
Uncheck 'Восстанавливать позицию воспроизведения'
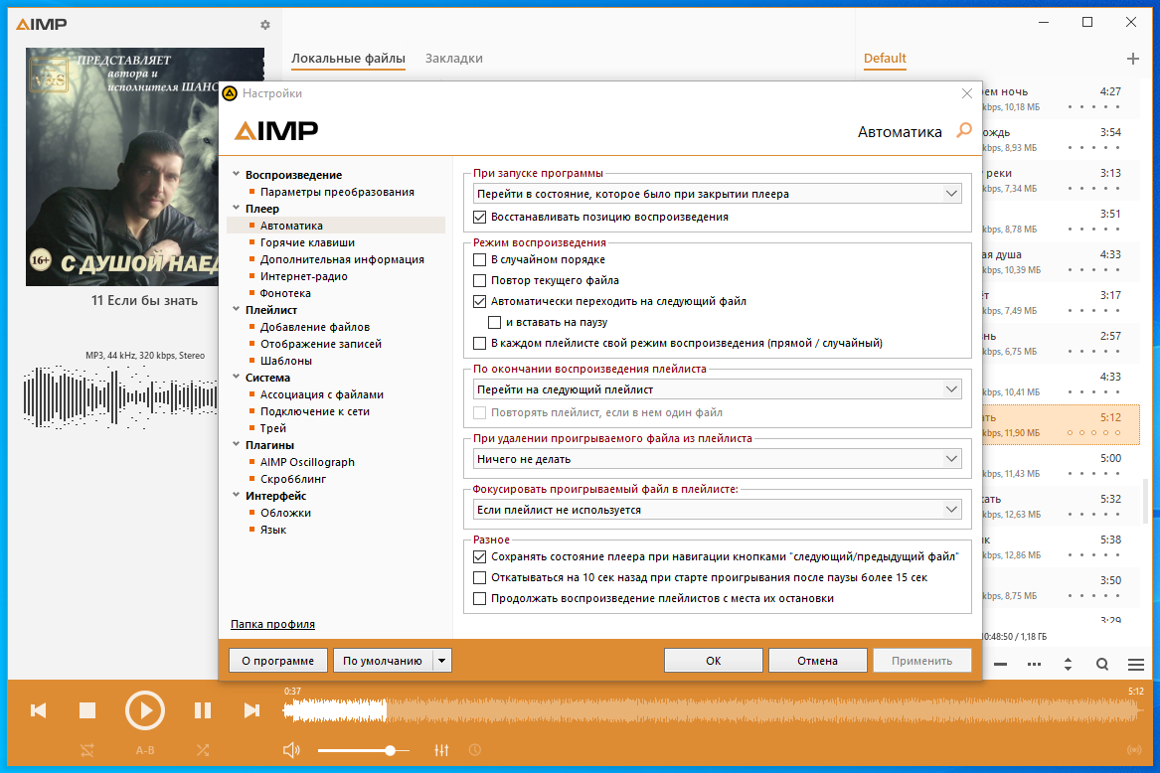pos(479,217)
